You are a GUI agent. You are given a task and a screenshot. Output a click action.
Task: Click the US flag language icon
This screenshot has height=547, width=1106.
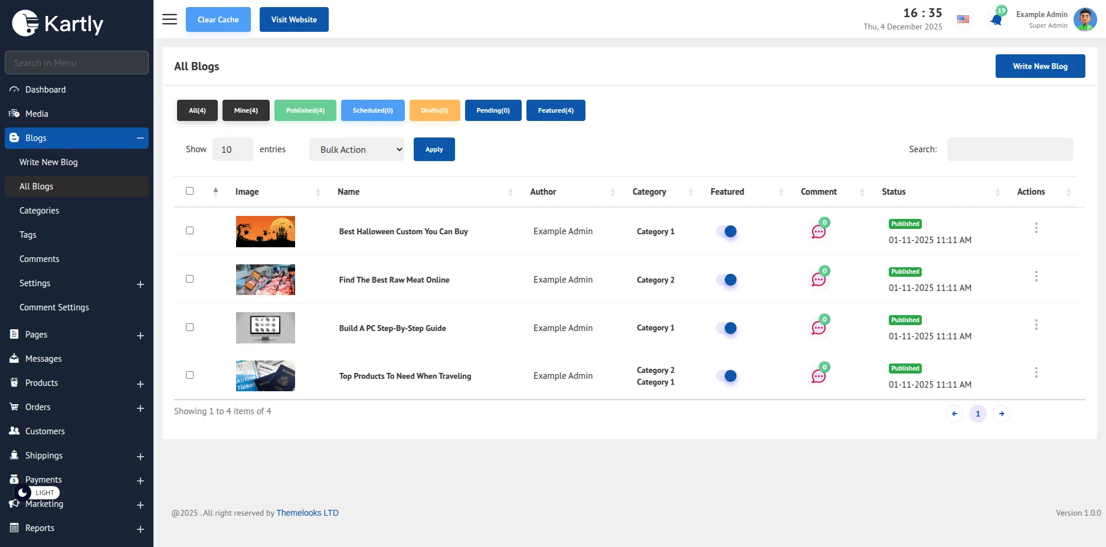click(963, 19)
